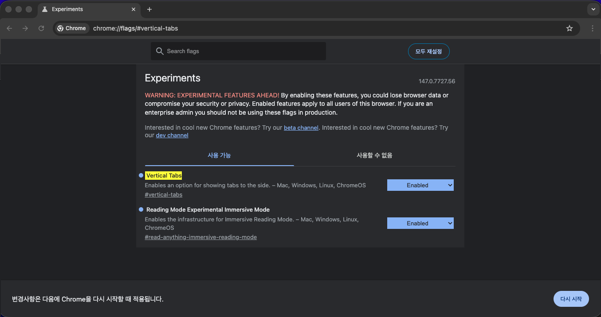Click the Experiments page heading
The height and width of the screenshot is (317, 601).
[x=173, y=78]
